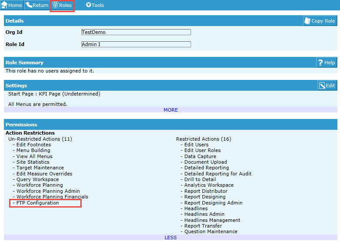
Task: Click the Help question mark icon
Action: pos(320,63)
